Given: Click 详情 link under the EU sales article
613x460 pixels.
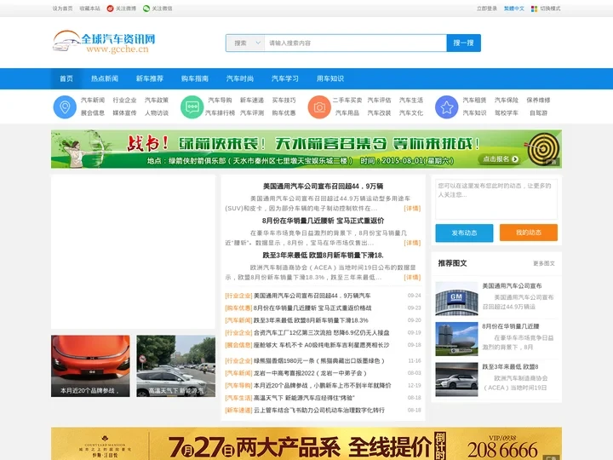Looking at the screenshot, I should 412,278.
